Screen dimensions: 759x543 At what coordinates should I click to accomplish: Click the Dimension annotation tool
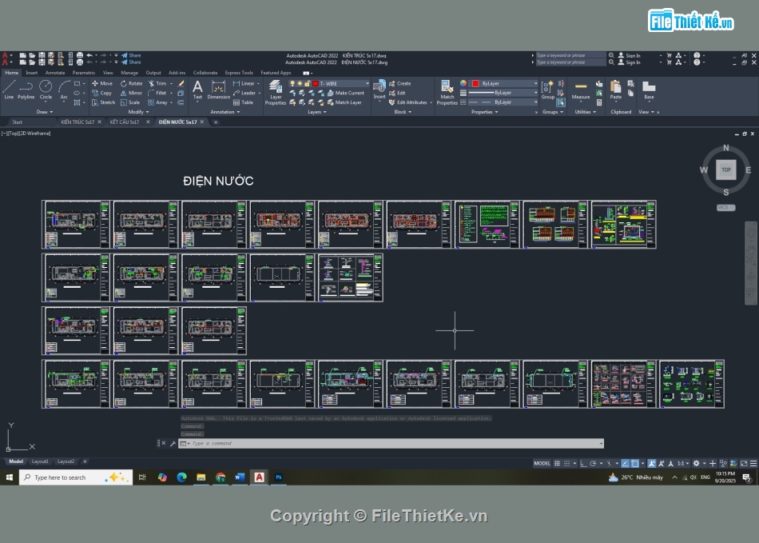tap(218, 90)
